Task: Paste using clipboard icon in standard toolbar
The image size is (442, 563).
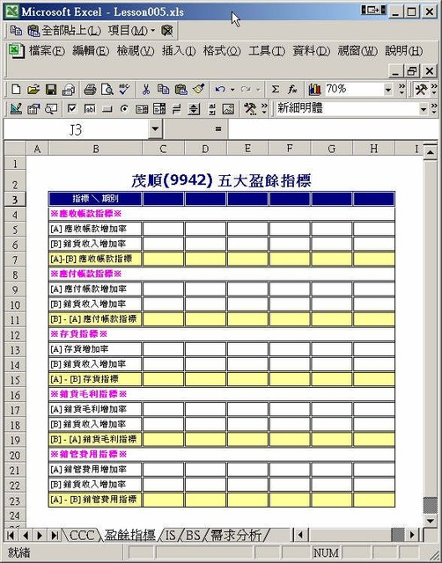Action: click(x=181, y=89)
